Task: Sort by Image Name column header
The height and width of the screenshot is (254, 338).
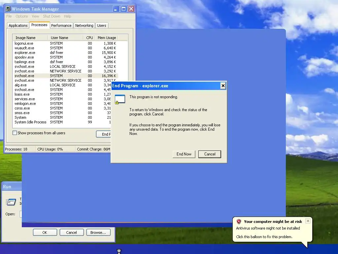Action: tap(30, 38)
